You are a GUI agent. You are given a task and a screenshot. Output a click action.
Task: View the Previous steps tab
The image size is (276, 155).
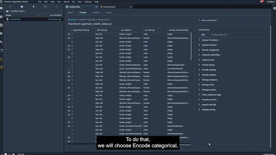[219, 34]
